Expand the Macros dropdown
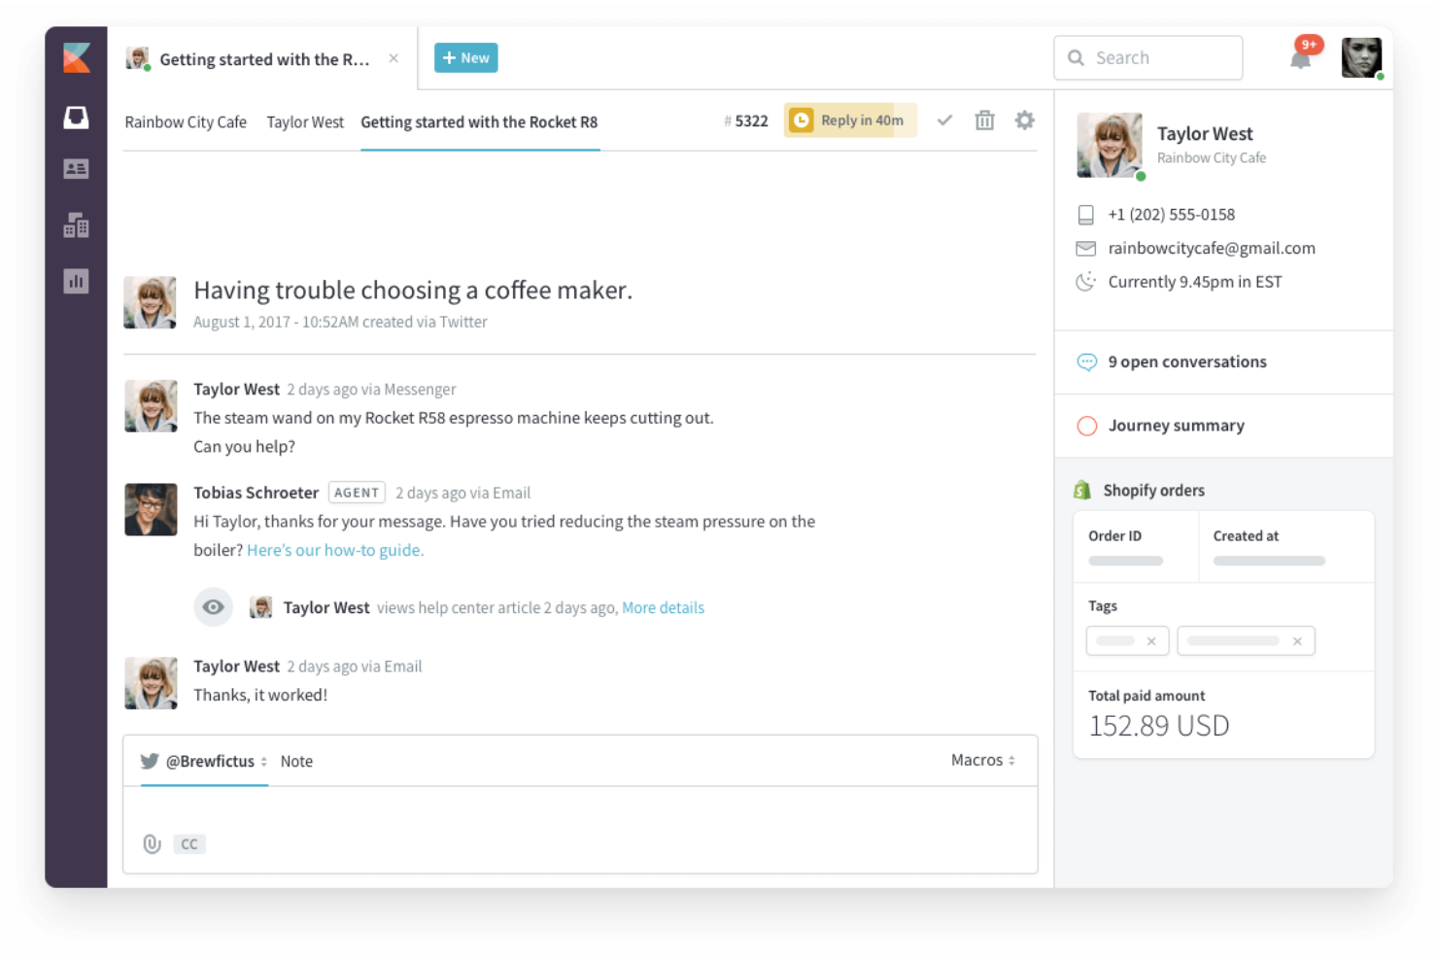Image resolution: width=1438 pixels, height=959 pixels. point(983,760)
